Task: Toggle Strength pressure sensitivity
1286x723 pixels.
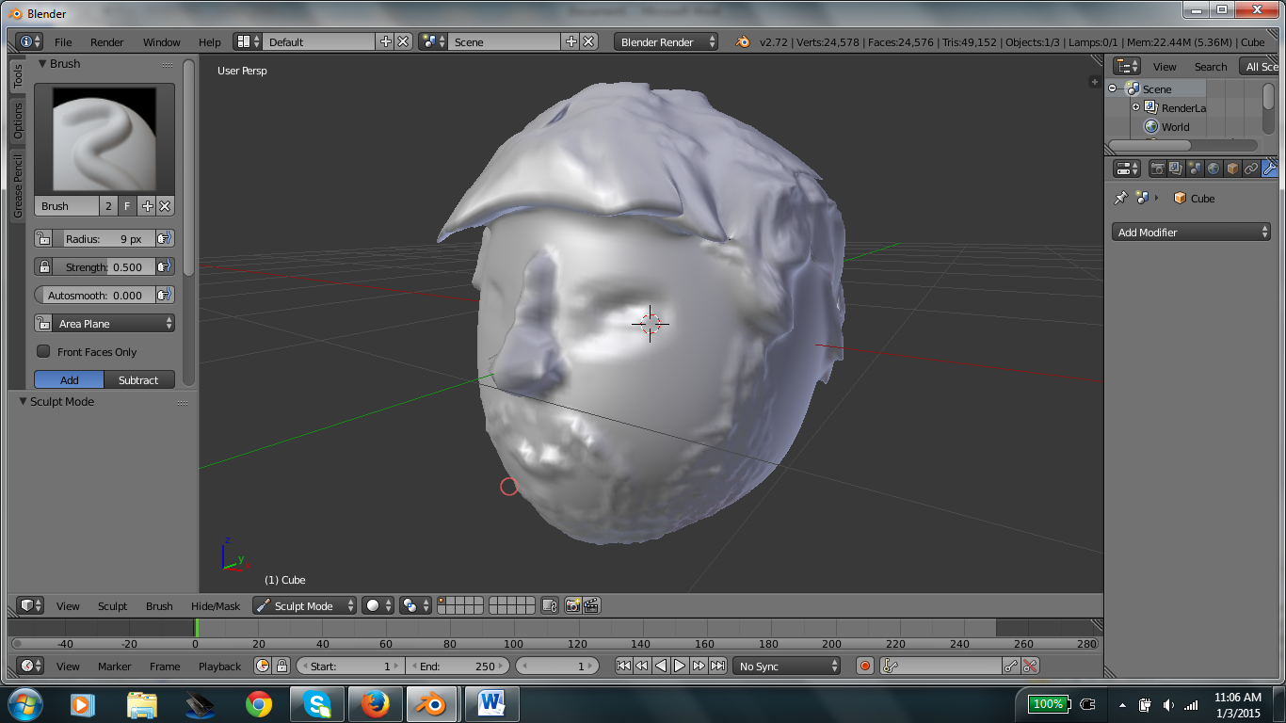Action: coord(165,267)
